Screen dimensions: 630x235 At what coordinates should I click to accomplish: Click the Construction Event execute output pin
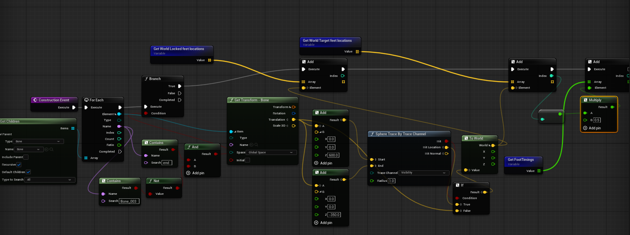coord(74,107)
